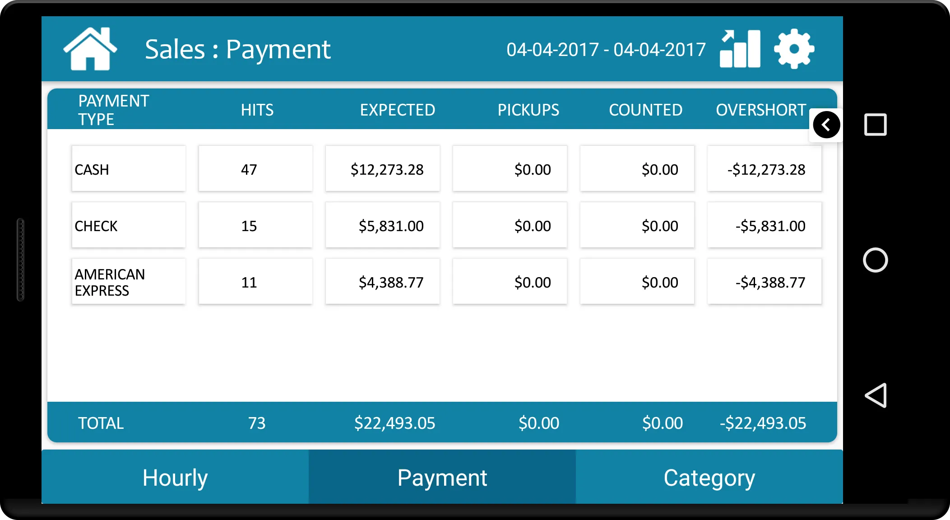Screen dimensions: 950x520
Task: Click the TOTAL expected amount field
Action: point(394,422)
